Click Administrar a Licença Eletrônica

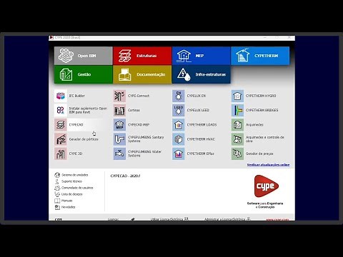(x=227, y=219)
